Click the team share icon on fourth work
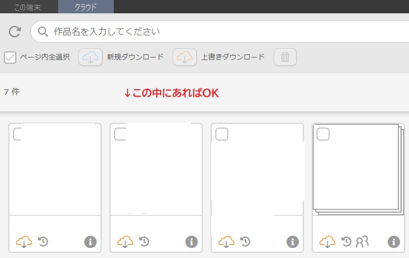 tap(362, 241)
